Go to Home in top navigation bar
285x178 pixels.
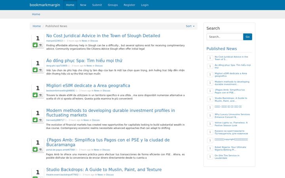click(70, 5)
